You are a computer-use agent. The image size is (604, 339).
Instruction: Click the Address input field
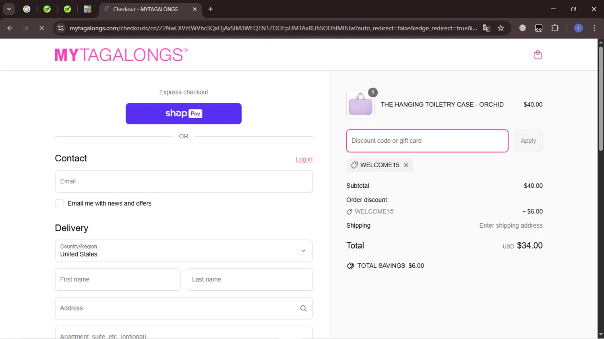tap(184, 308)
